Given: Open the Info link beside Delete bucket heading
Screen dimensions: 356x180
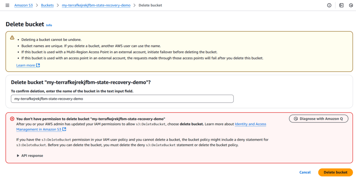Looking at the screenshot, I should click(x=49, y=25).
